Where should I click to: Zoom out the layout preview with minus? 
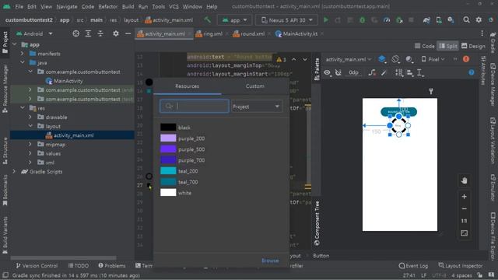coord(464,208)
